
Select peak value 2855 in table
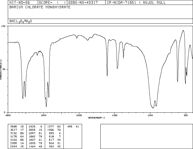pos(32,130)
